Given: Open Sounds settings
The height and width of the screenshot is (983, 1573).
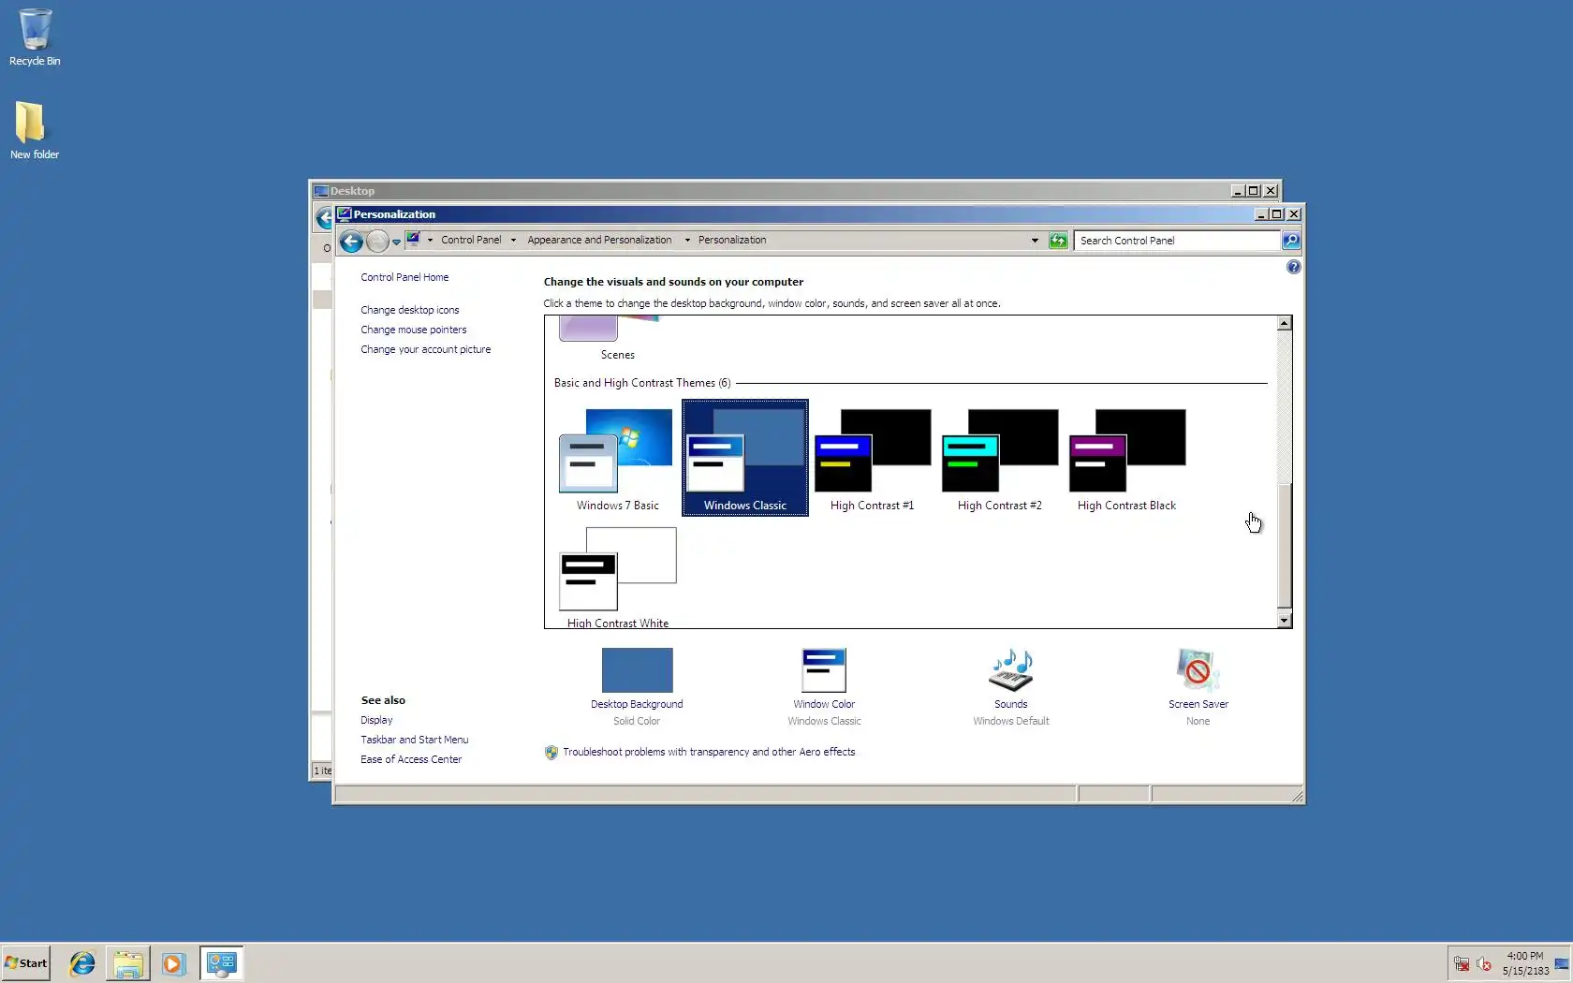Looking at the screenshot, I should pos(1011,687).
